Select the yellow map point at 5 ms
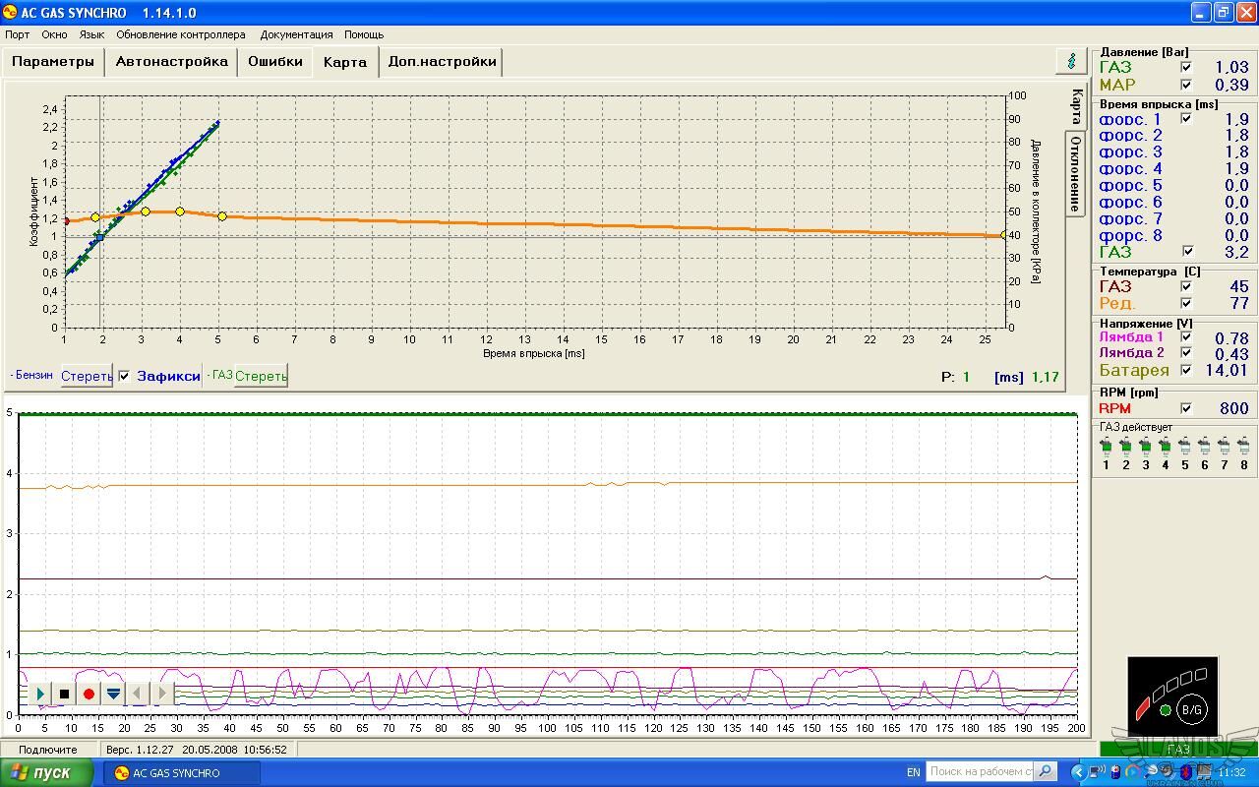Viewport: 1259px width, 787px height. (x=222, y=216)
